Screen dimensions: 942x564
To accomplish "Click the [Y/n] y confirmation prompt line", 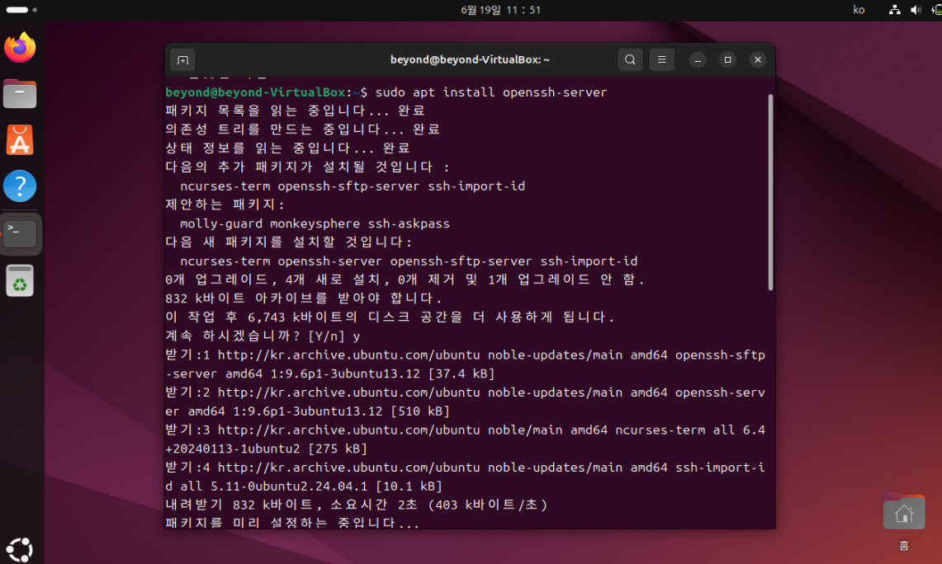I will click(263, 336).
